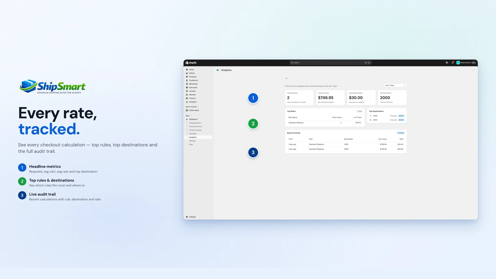Click $749.95 in the 2000 activity row

[x=383, y=149]
